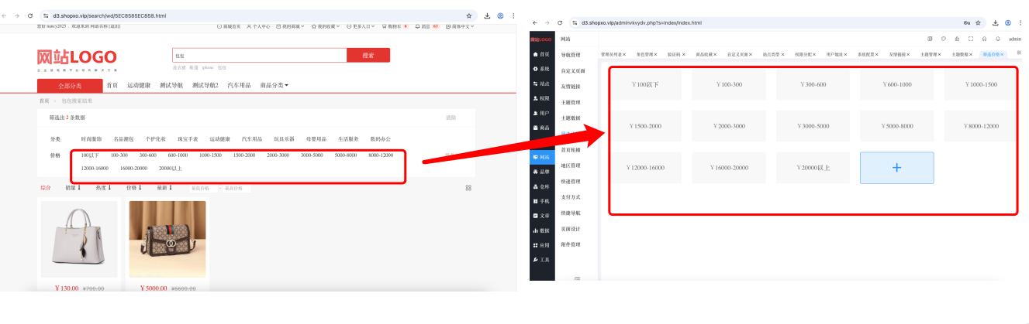Close the 筛选价格 admin tab

click(x=1003, y=55)
